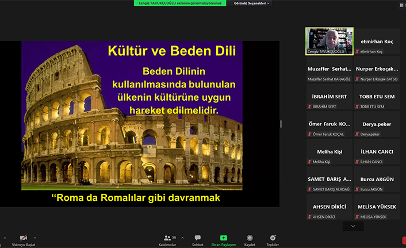
Task: Show more participants with gallery down chevron
Action: click(353, 226)
